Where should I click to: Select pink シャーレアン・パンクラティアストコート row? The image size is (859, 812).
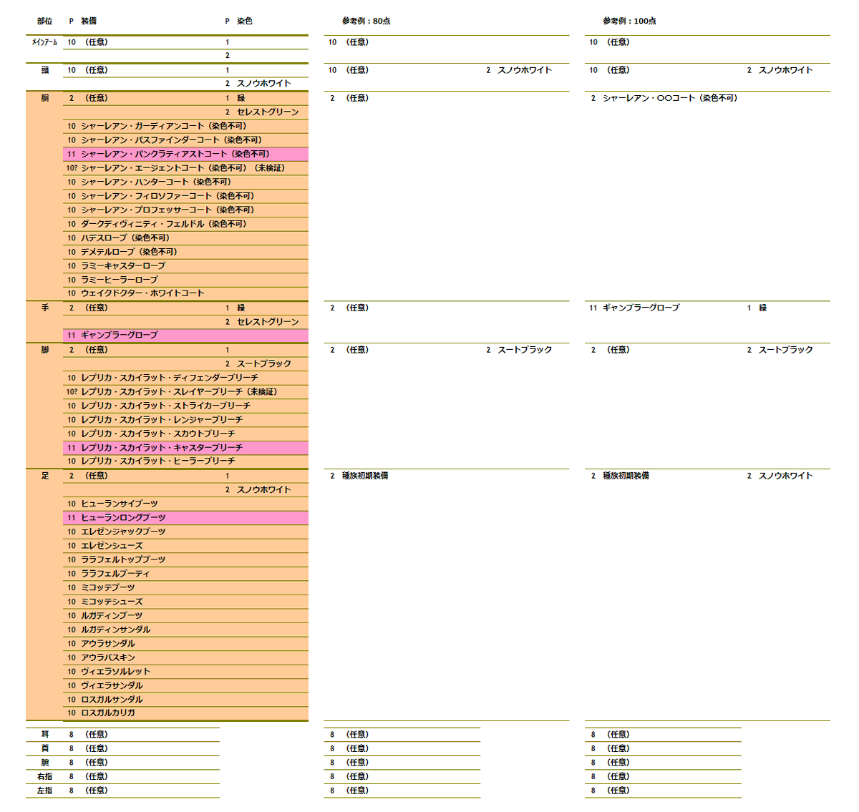click(186, 154)
